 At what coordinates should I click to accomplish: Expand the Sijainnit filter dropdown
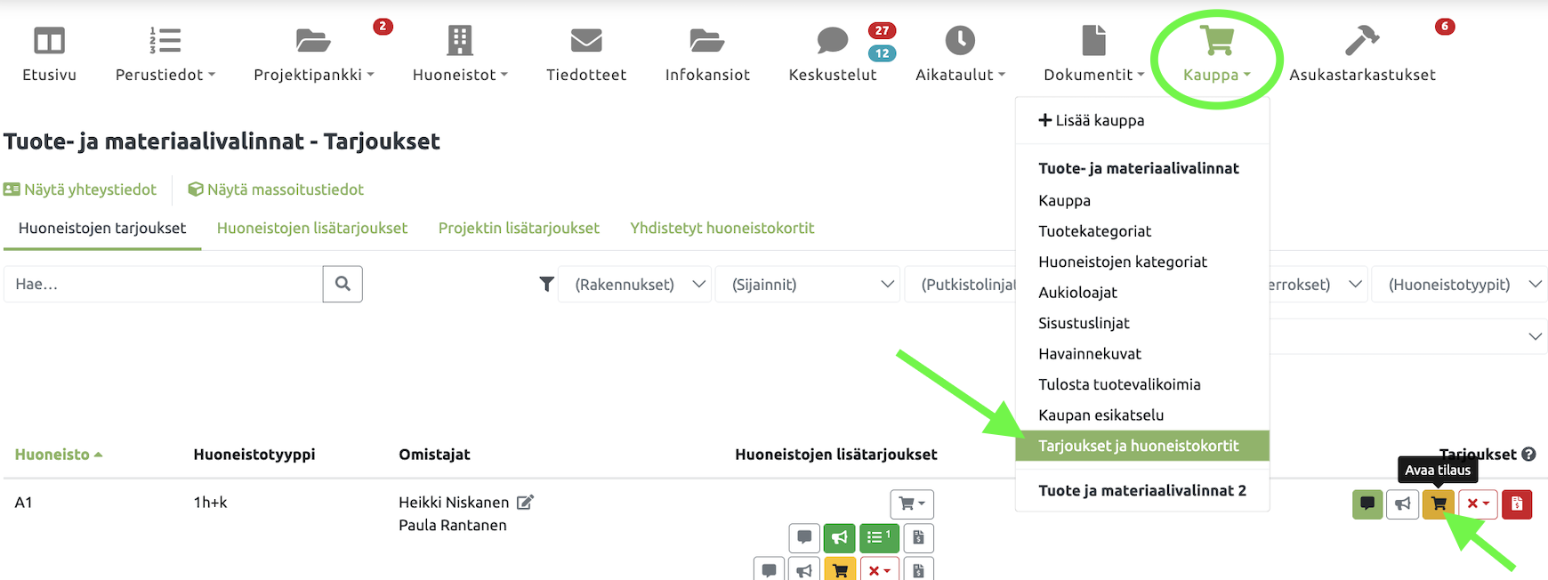coord(806,285)
